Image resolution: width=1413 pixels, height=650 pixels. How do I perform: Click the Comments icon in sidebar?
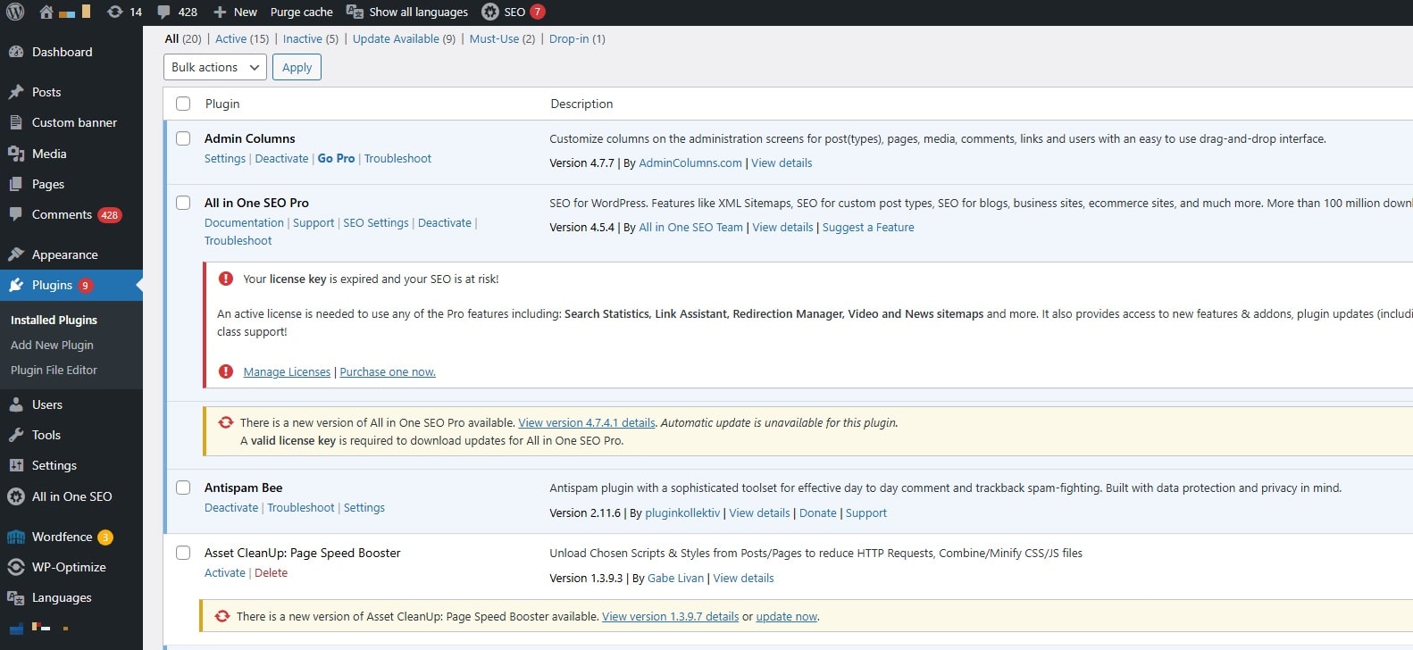tap(16, 214)
